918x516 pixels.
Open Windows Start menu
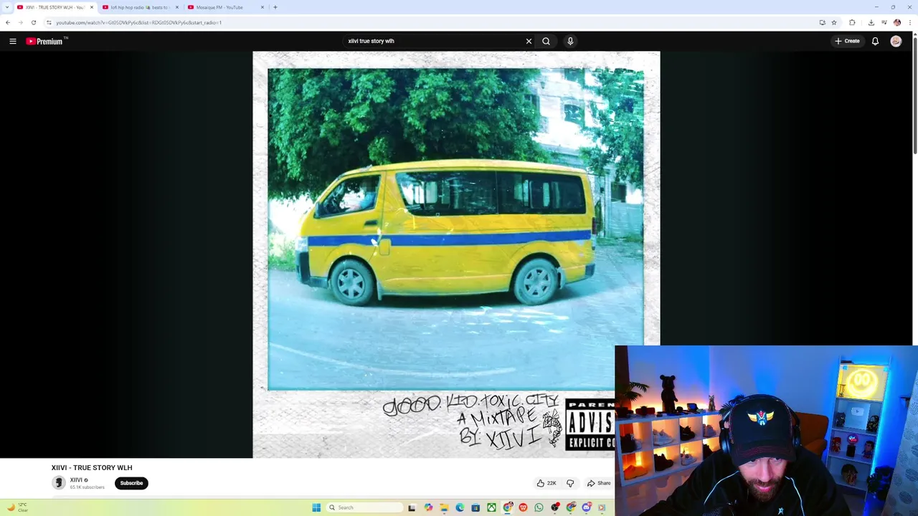[316, 507]
